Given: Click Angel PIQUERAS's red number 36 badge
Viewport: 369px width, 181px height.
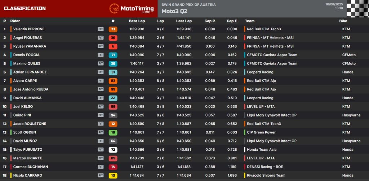Looking at the screenshot, I should pyautogui.click(x=113, y=38).
